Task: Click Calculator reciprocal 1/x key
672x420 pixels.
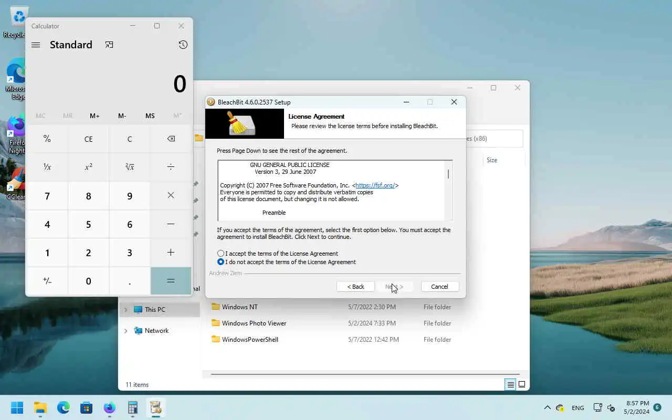Action: point(47,167)
